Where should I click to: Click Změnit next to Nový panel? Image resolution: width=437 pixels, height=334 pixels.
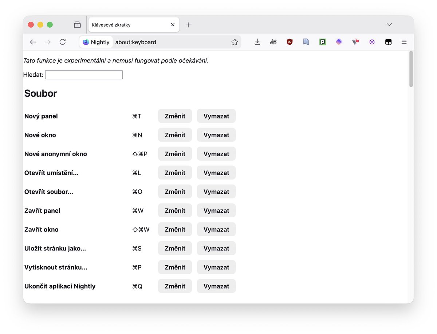click(175, 116)
